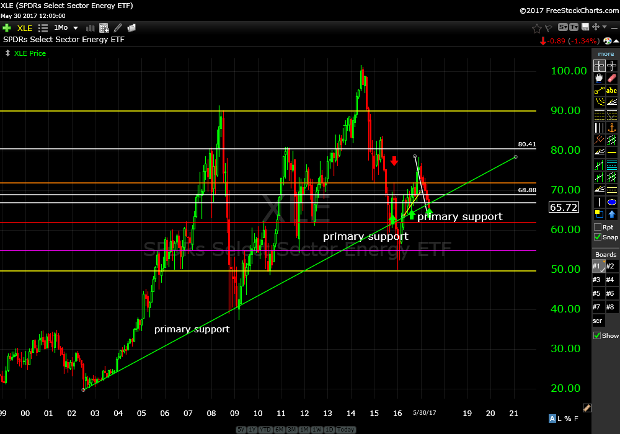The width and height of the screenshot is (620, 434).
Task: Select the eraser drawing tool
Action: point(612,78)
